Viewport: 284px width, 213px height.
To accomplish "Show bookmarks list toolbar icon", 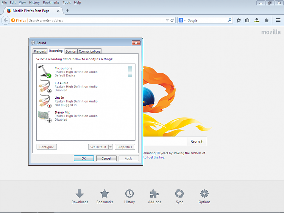I will [247, 20].
